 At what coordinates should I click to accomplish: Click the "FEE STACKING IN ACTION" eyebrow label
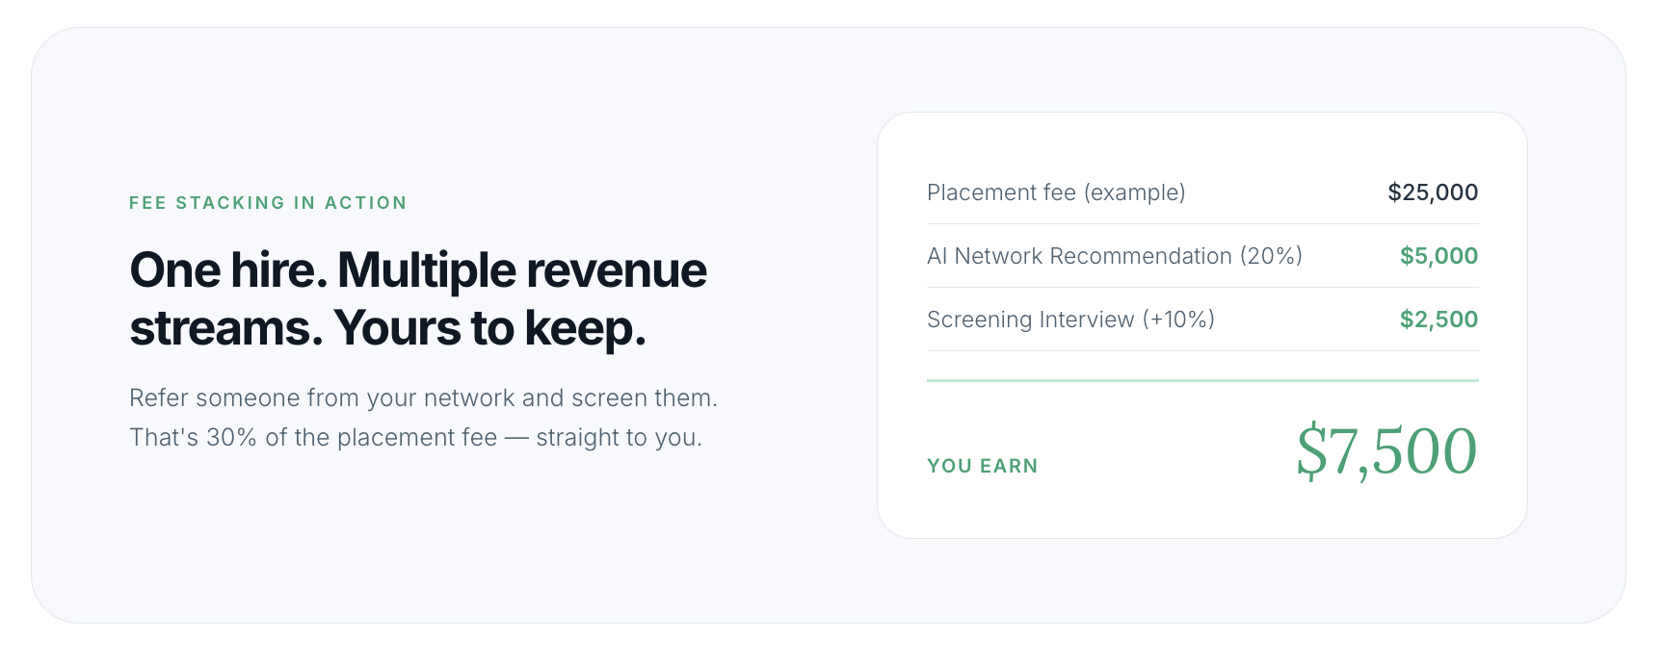(x=268, y=203)
